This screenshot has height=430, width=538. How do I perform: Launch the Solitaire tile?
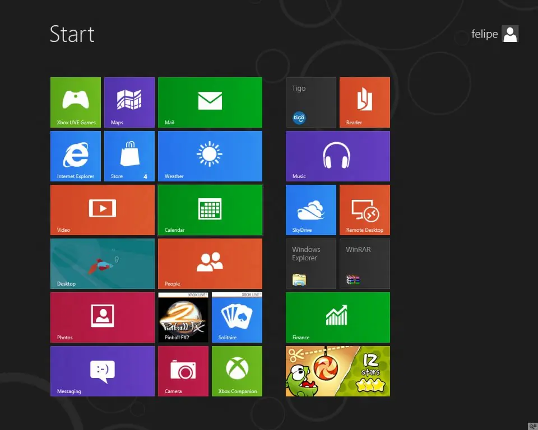(236, 317)
